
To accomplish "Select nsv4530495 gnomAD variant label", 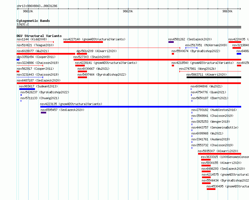I will 228,186.
